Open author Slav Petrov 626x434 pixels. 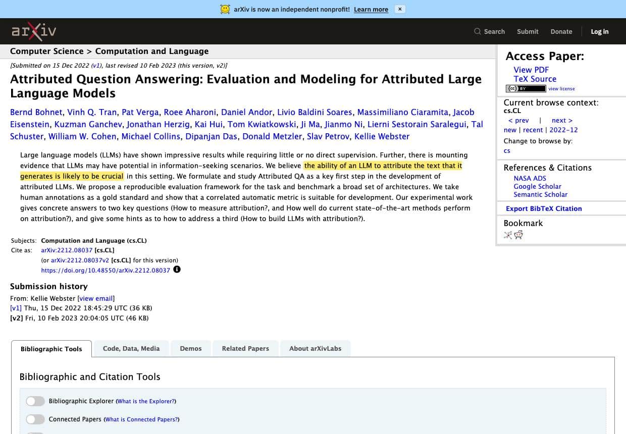click(x=327, y=136)
